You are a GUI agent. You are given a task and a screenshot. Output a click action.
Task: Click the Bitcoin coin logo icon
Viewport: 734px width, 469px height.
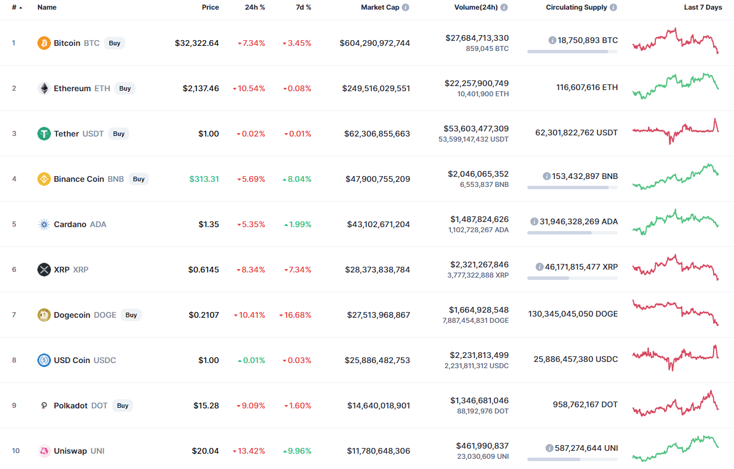(x=44, y=43)
